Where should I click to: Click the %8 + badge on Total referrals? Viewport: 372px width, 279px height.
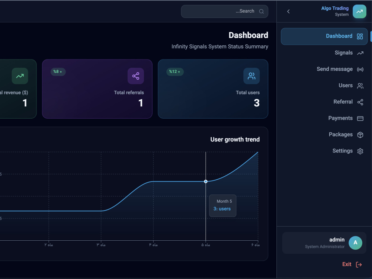[58, 72]
